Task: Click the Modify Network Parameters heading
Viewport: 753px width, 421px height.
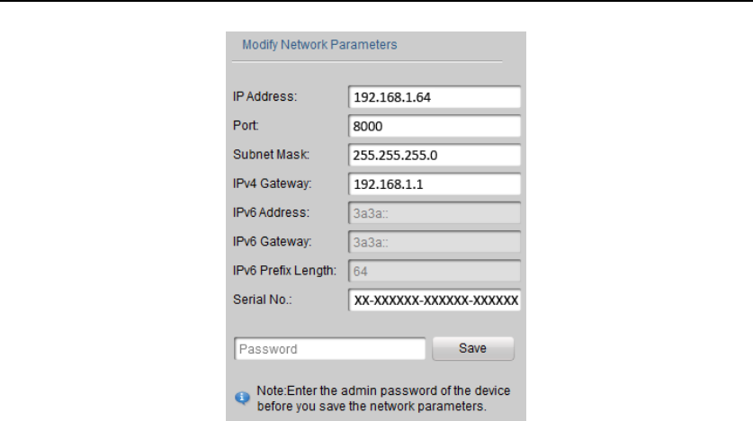Action: (x=319, y=44)
